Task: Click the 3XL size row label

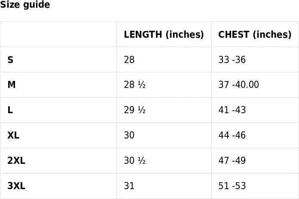Action: 16,186
